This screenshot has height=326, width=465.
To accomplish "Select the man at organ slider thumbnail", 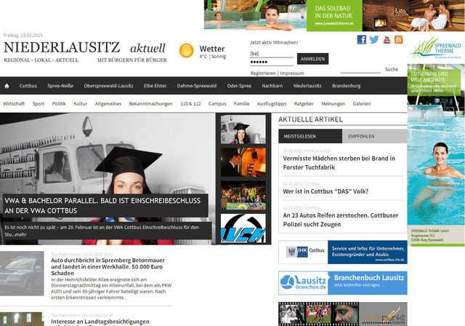I will 243,162.
